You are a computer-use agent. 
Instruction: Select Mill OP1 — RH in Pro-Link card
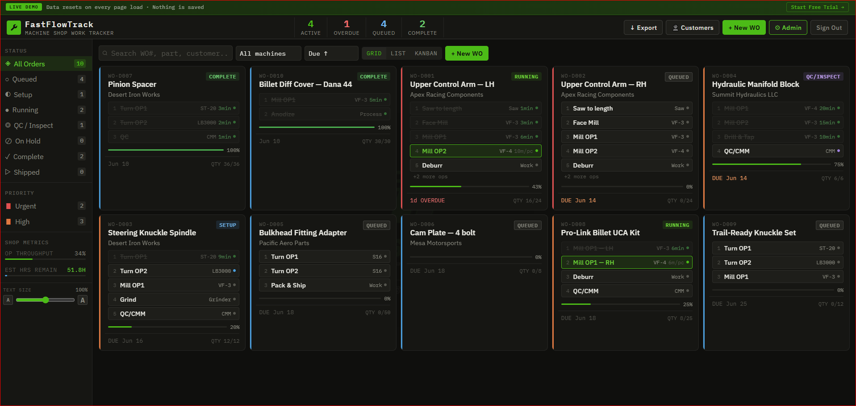pos(626,262)
